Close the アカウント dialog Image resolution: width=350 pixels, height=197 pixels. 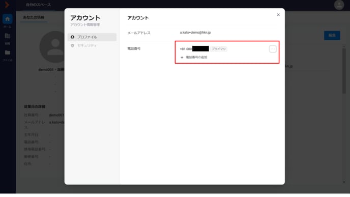click(278, 15)
